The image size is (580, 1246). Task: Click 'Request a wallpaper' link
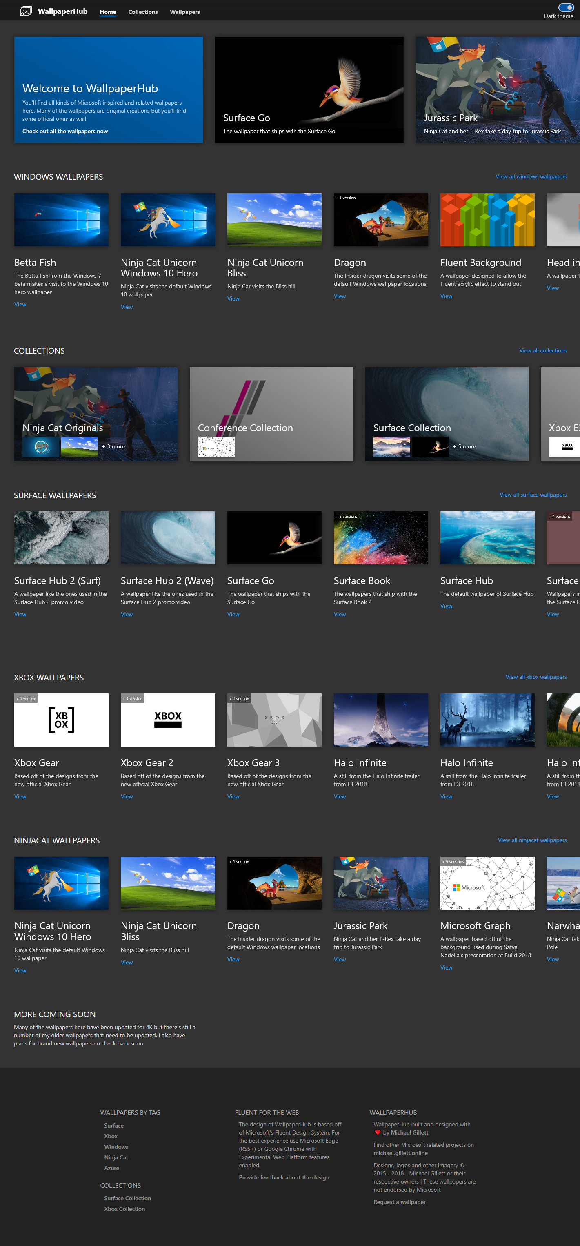(x=399, y=1202)
